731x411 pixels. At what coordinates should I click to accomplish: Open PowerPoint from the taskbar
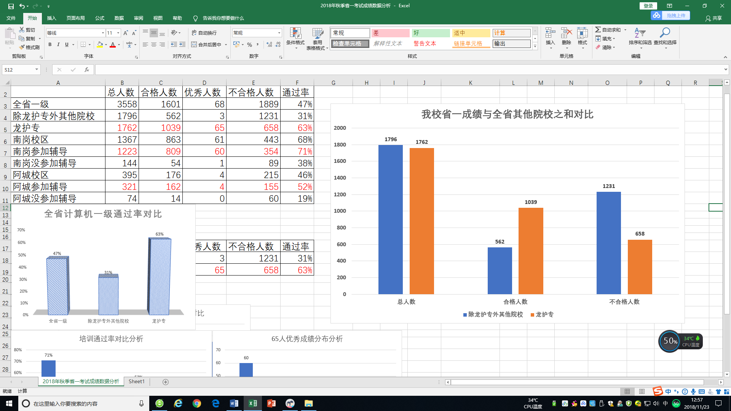point(271,403)
